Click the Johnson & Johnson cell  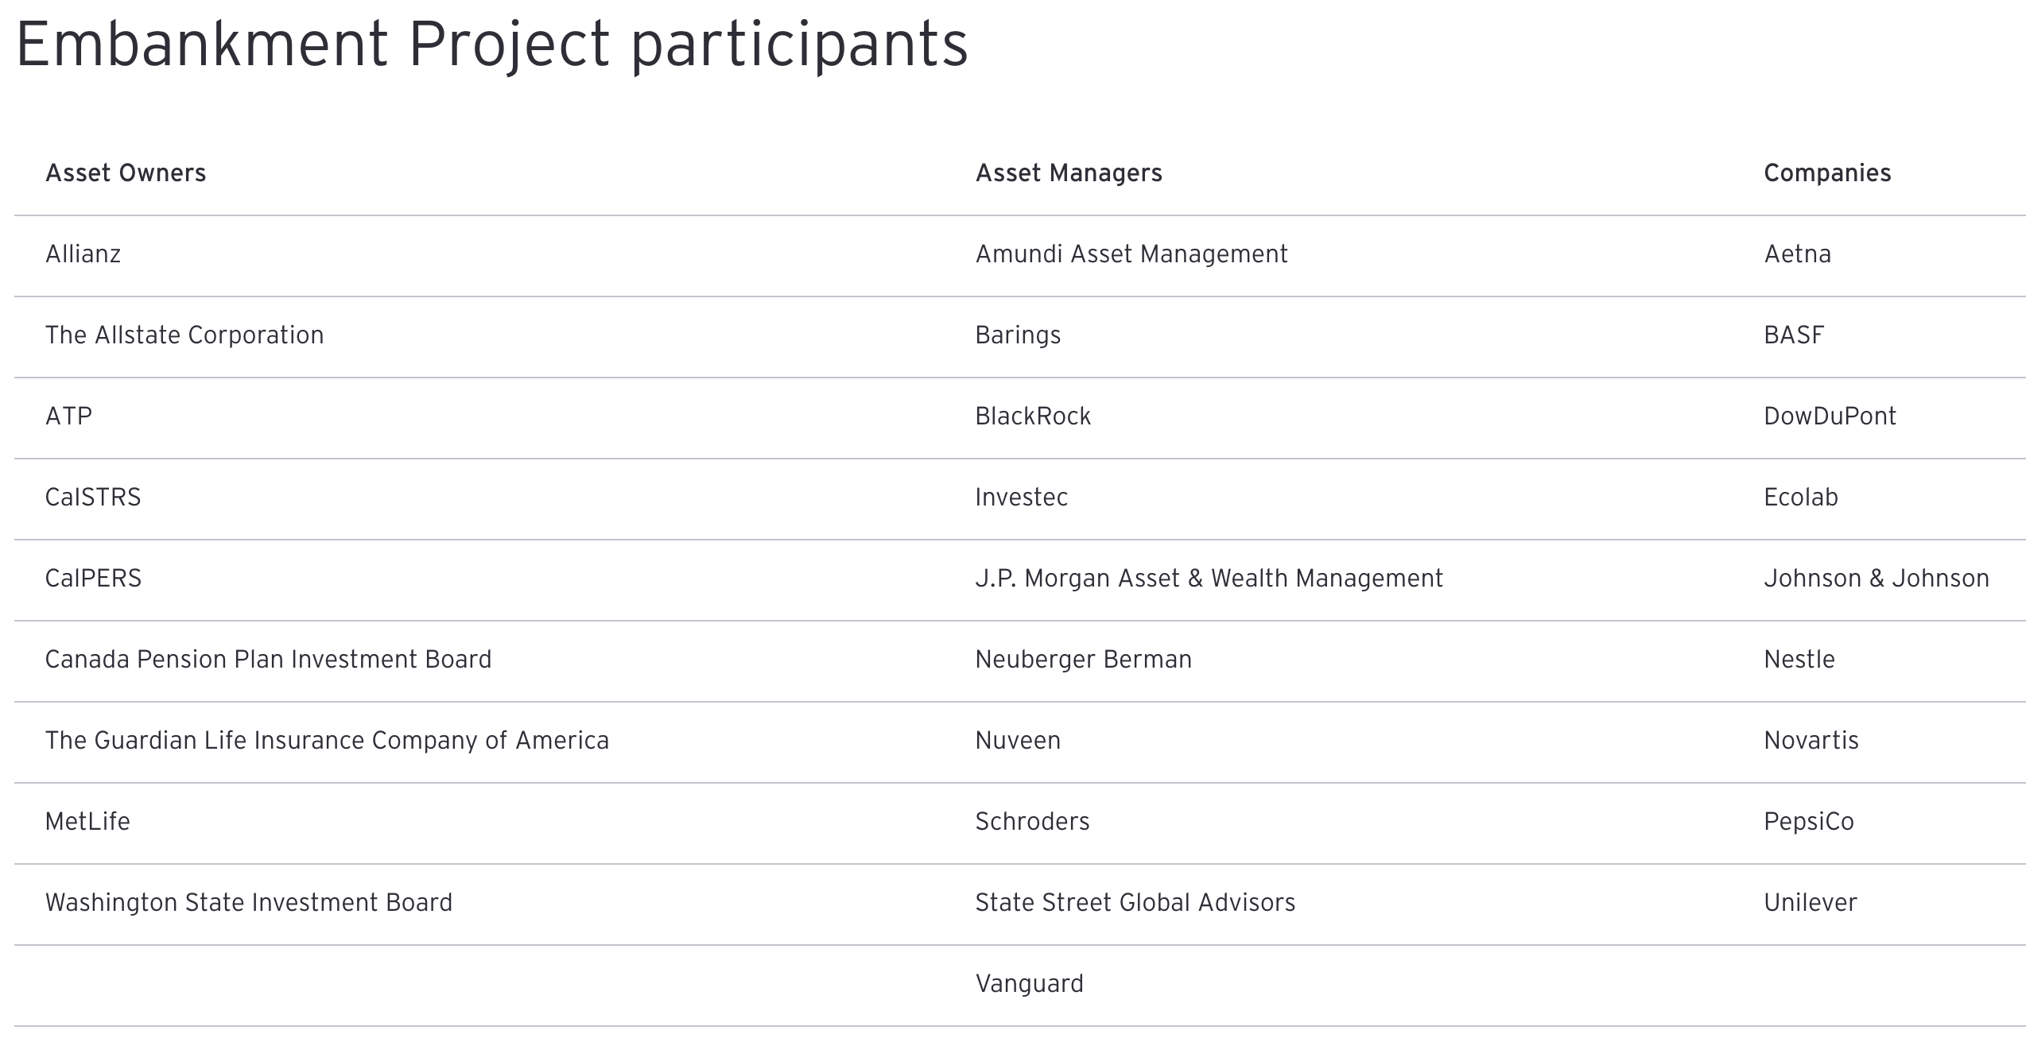(1876, 579)
